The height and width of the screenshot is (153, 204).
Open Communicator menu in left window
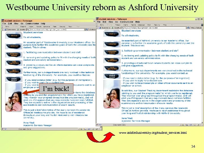click(32, 24)
